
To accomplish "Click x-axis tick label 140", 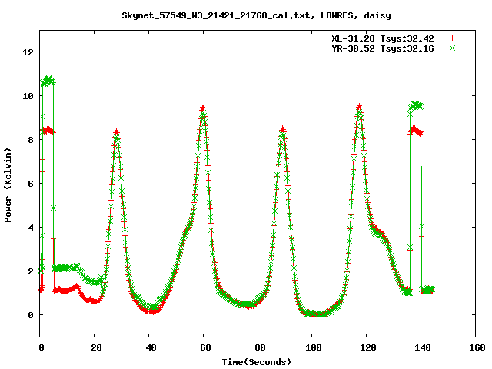I will (423, 347).
